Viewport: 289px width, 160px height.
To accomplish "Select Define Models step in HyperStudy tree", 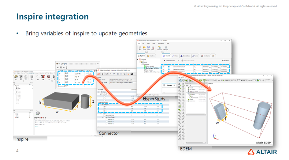I will pos(150,66).
